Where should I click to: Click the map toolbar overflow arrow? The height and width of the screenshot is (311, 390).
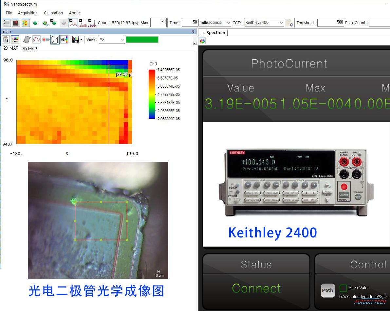(x=195, y=43)
